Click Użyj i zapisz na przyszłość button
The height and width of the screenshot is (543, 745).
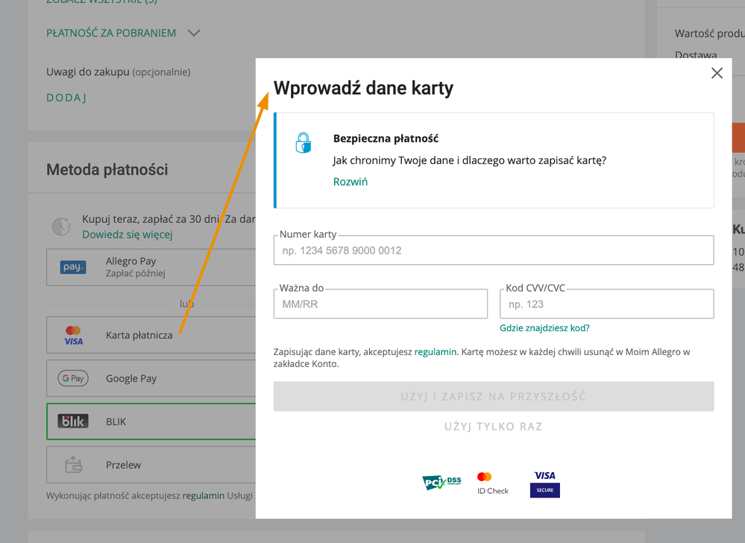pyautogui.click(x=493, y=396)
